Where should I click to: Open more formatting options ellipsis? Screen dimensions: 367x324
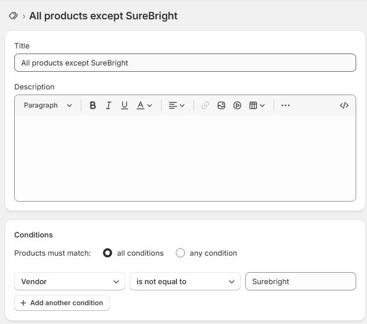286,105
